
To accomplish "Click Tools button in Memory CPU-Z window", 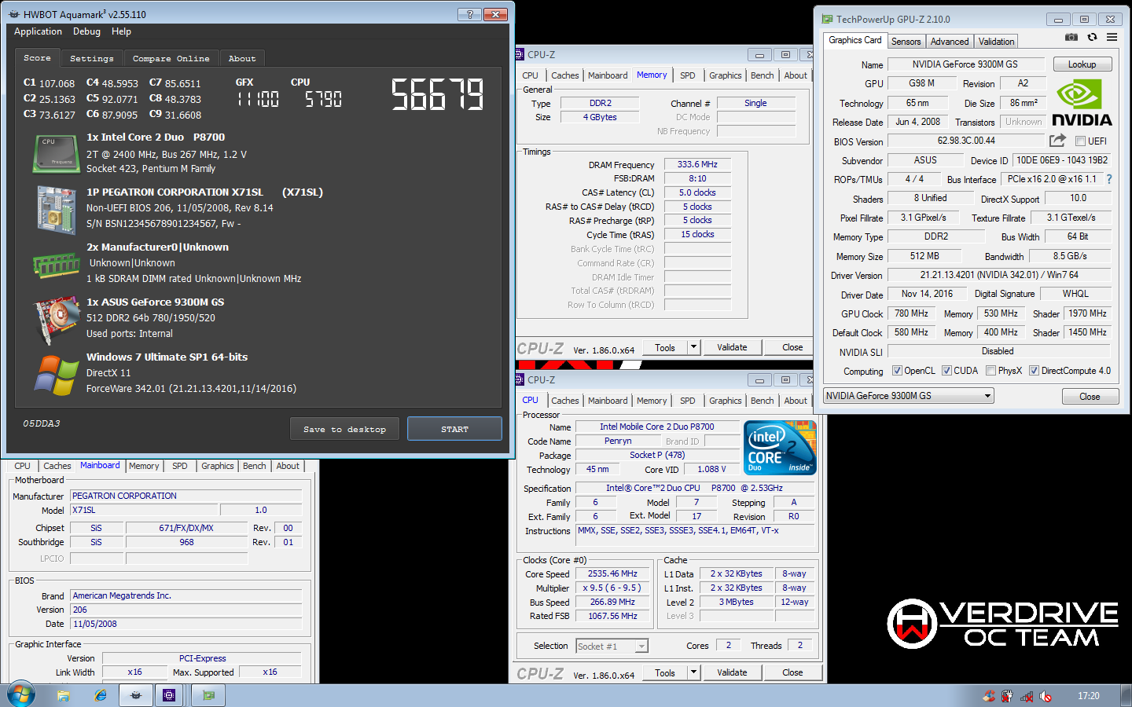I will pos(665,347).
